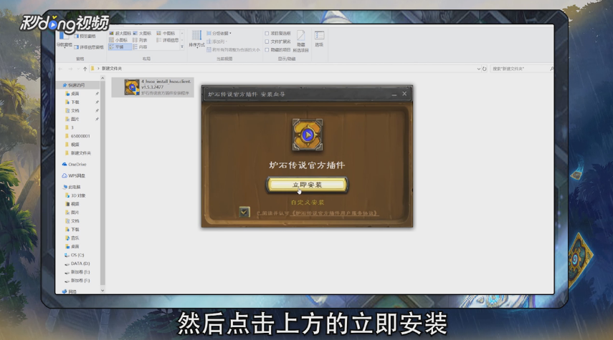Click 将所有列调整为合适的大小 option
This screenshot has width=613, height=340.
[x=233, y=50]
